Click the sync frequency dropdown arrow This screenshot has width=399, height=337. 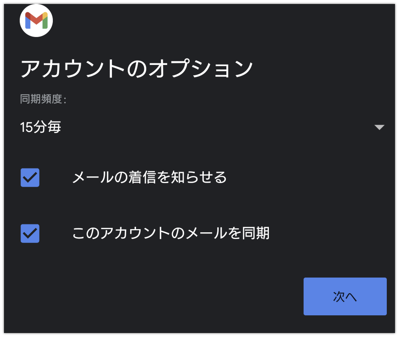pyautogui.click(x=379, y=127)
